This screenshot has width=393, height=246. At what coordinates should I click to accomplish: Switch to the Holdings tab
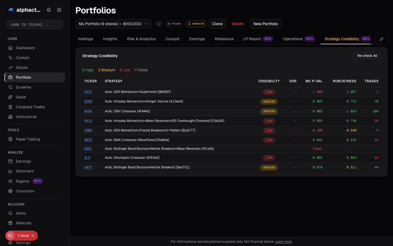(x=85, y=39)
